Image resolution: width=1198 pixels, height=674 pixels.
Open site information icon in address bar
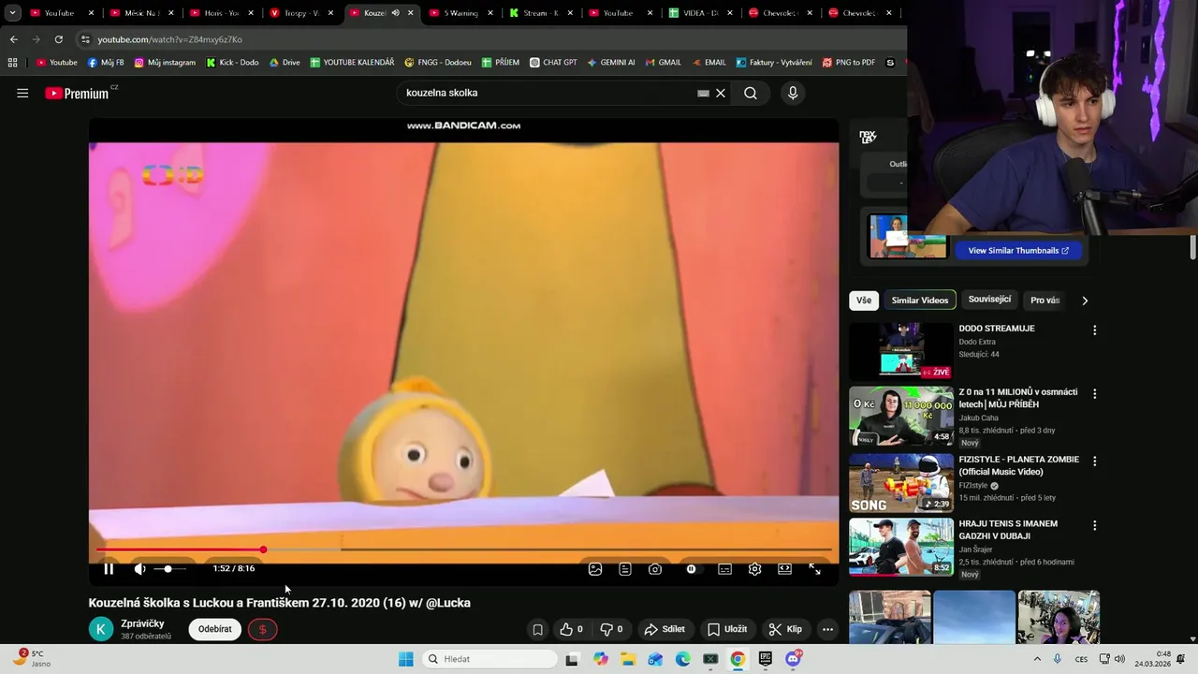[x=85, y=39]
